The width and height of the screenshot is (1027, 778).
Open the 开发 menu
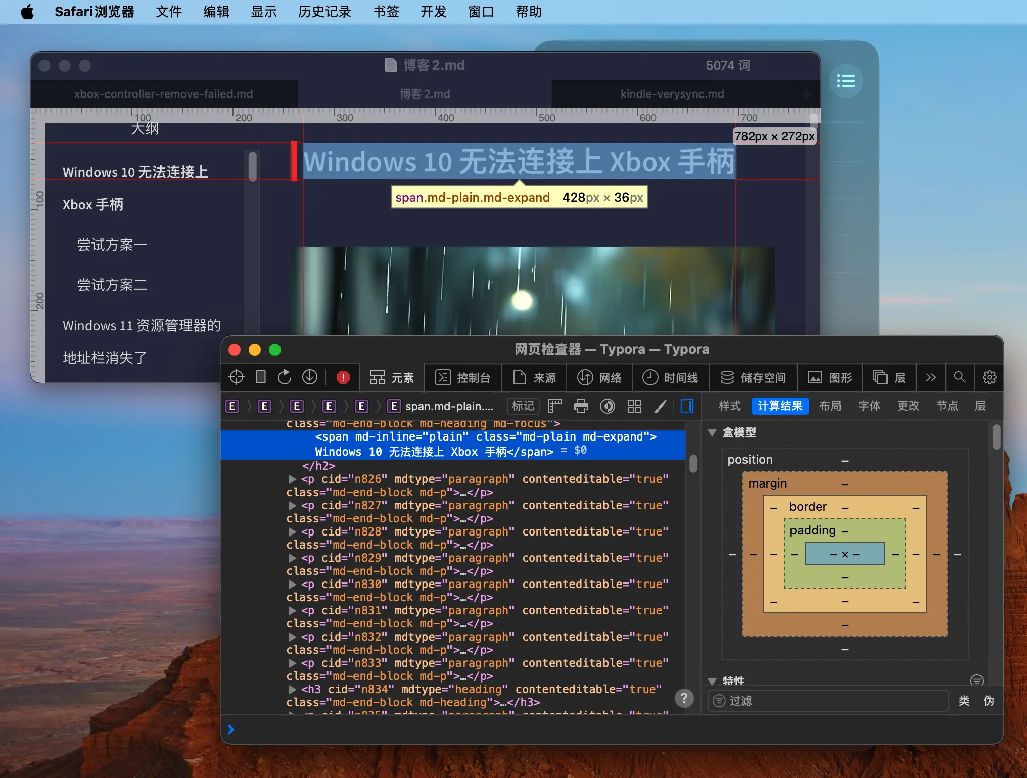click(434, 12)
